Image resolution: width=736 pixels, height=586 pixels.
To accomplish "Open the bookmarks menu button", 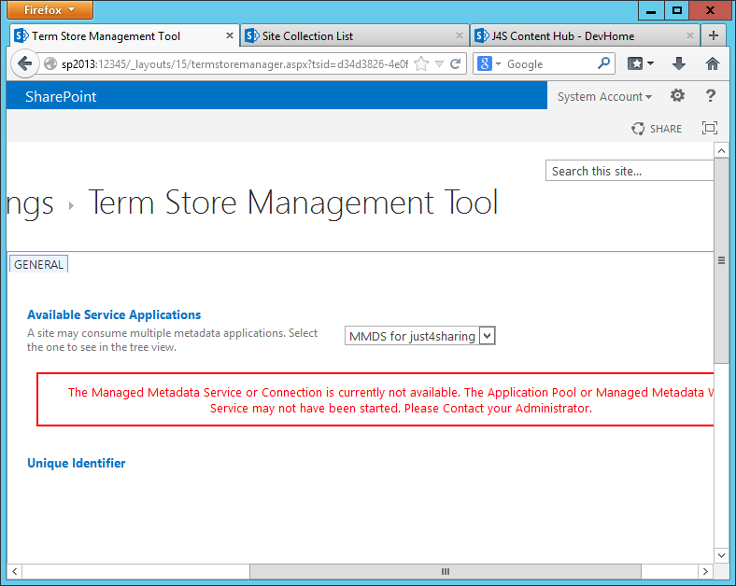I will [x=640, y=63].
